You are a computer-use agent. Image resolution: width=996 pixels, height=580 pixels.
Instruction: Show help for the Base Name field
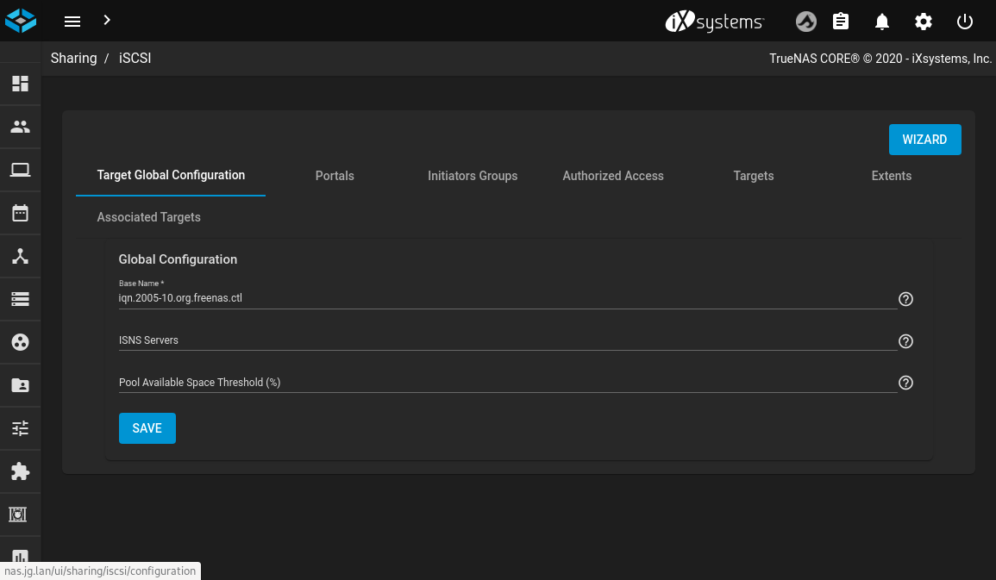pyautogui.click(x=905, y=299)
